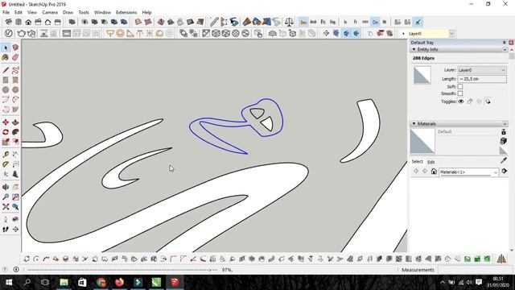Select the Line pencil tool

(6, 70)
